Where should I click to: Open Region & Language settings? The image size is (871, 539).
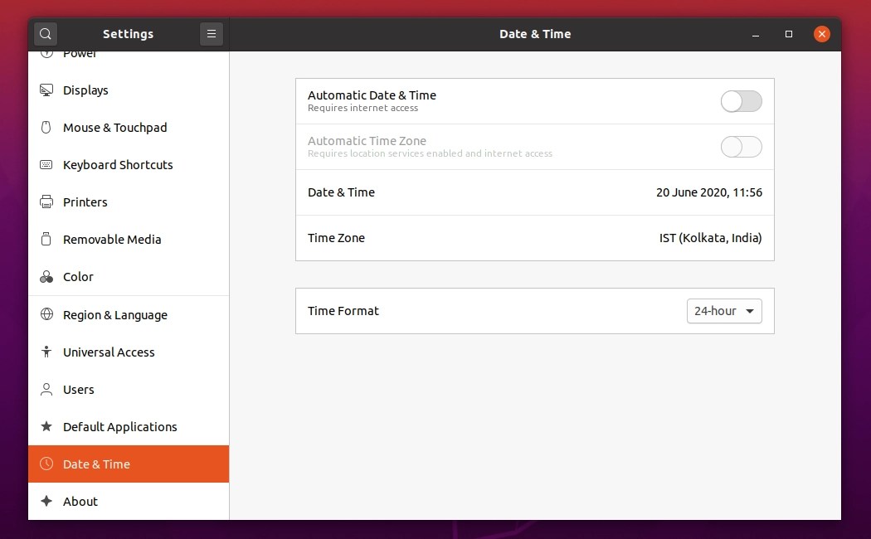point(114,314)
